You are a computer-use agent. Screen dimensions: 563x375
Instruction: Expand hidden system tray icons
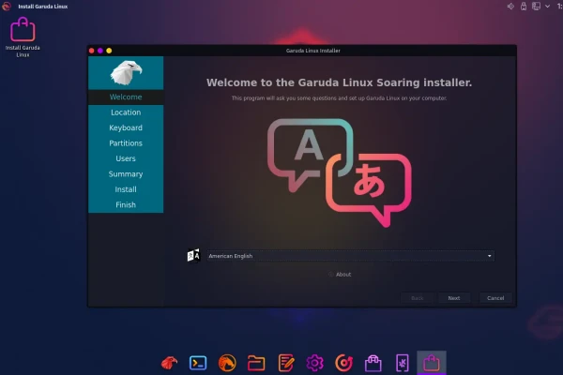coord(548,7)
